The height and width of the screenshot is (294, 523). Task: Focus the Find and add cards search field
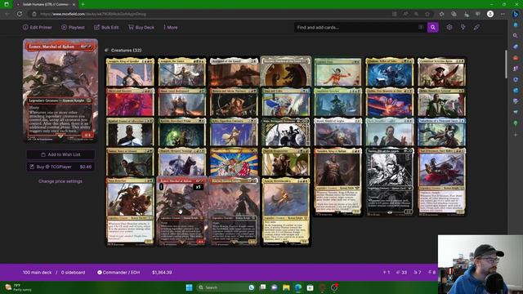click(360, 27)
